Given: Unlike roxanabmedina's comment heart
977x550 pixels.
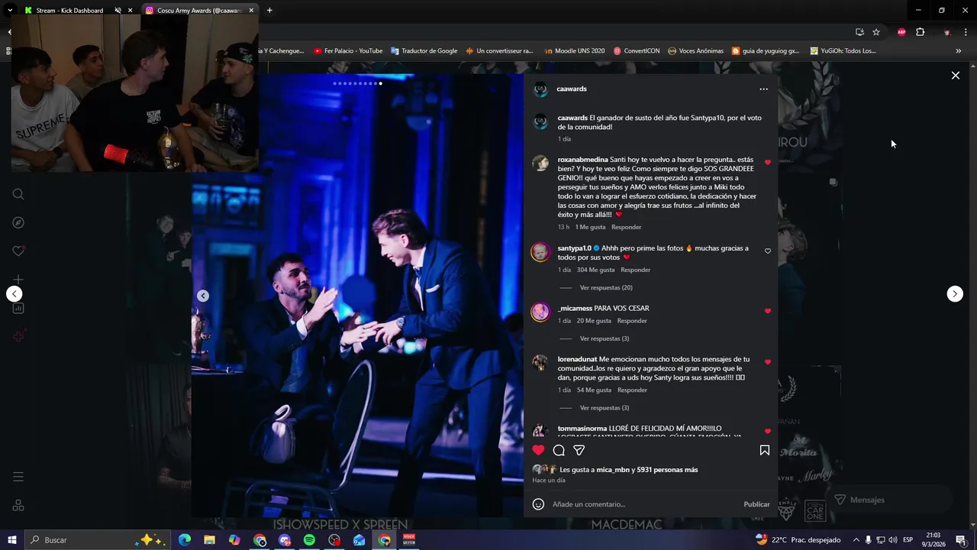Looking at the screenshot, I should (768, 163).
